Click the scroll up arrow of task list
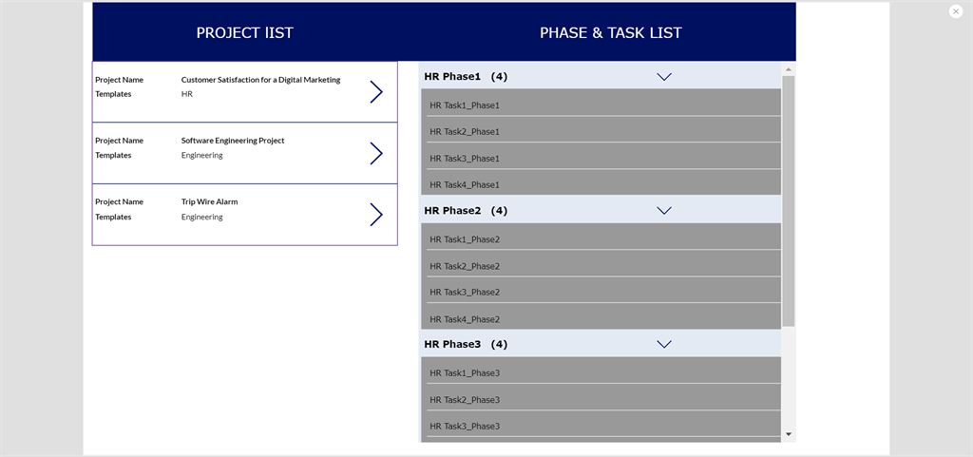Screen dimensions: 973x457 789,69
